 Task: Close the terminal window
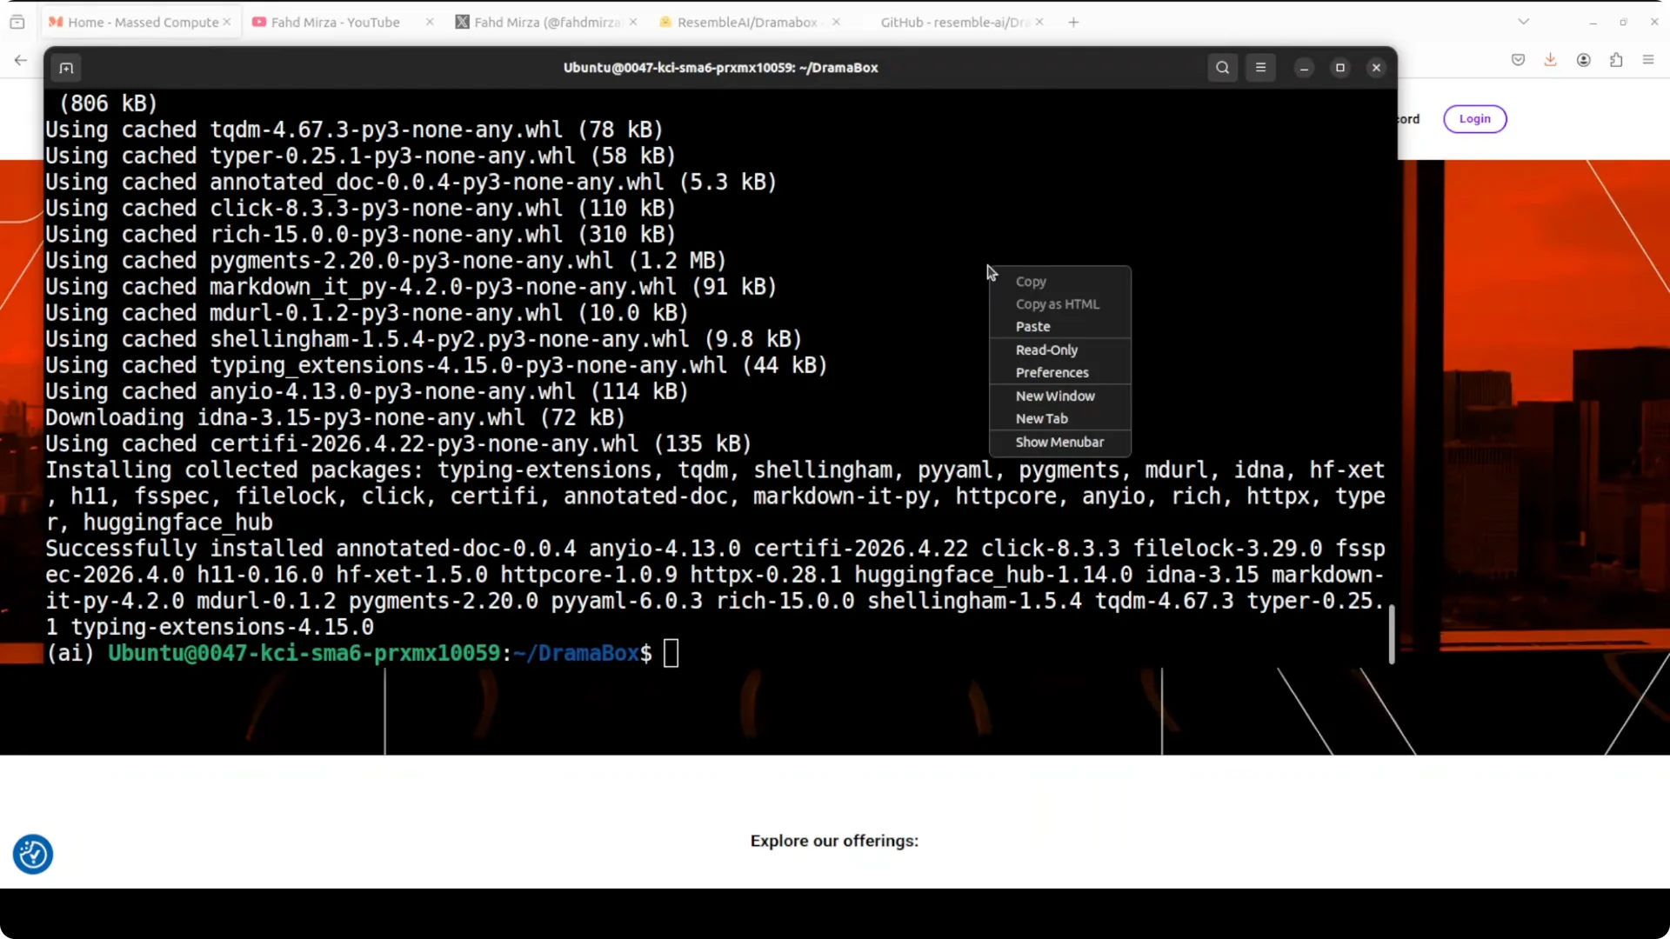pyautogui.click(x=1376, y=68)
